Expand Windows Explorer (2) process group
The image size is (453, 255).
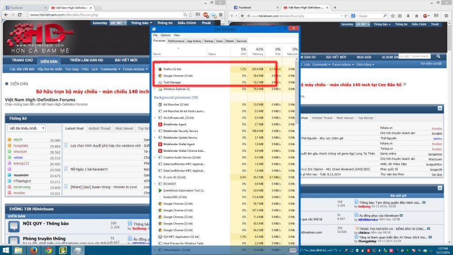[155, 89]
